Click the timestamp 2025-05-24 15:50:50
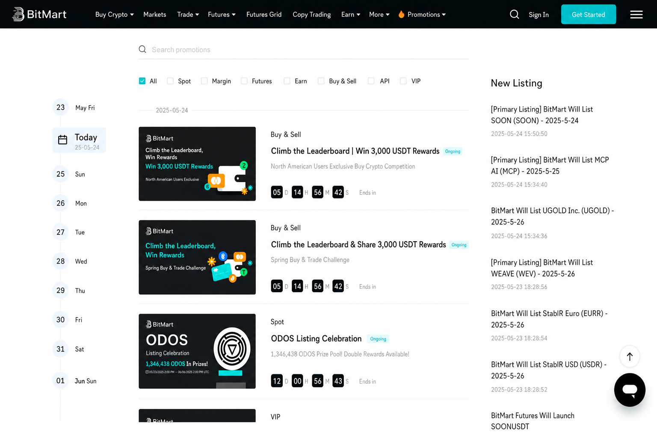 click(x=519, y=134)
